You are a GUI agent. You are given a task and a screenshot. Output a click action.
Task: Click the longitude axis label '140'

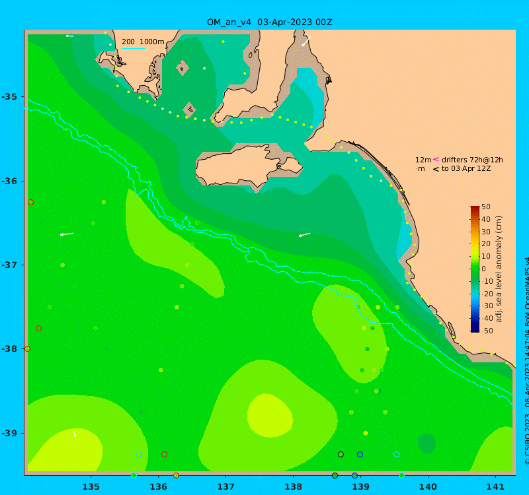pos(428,486)
